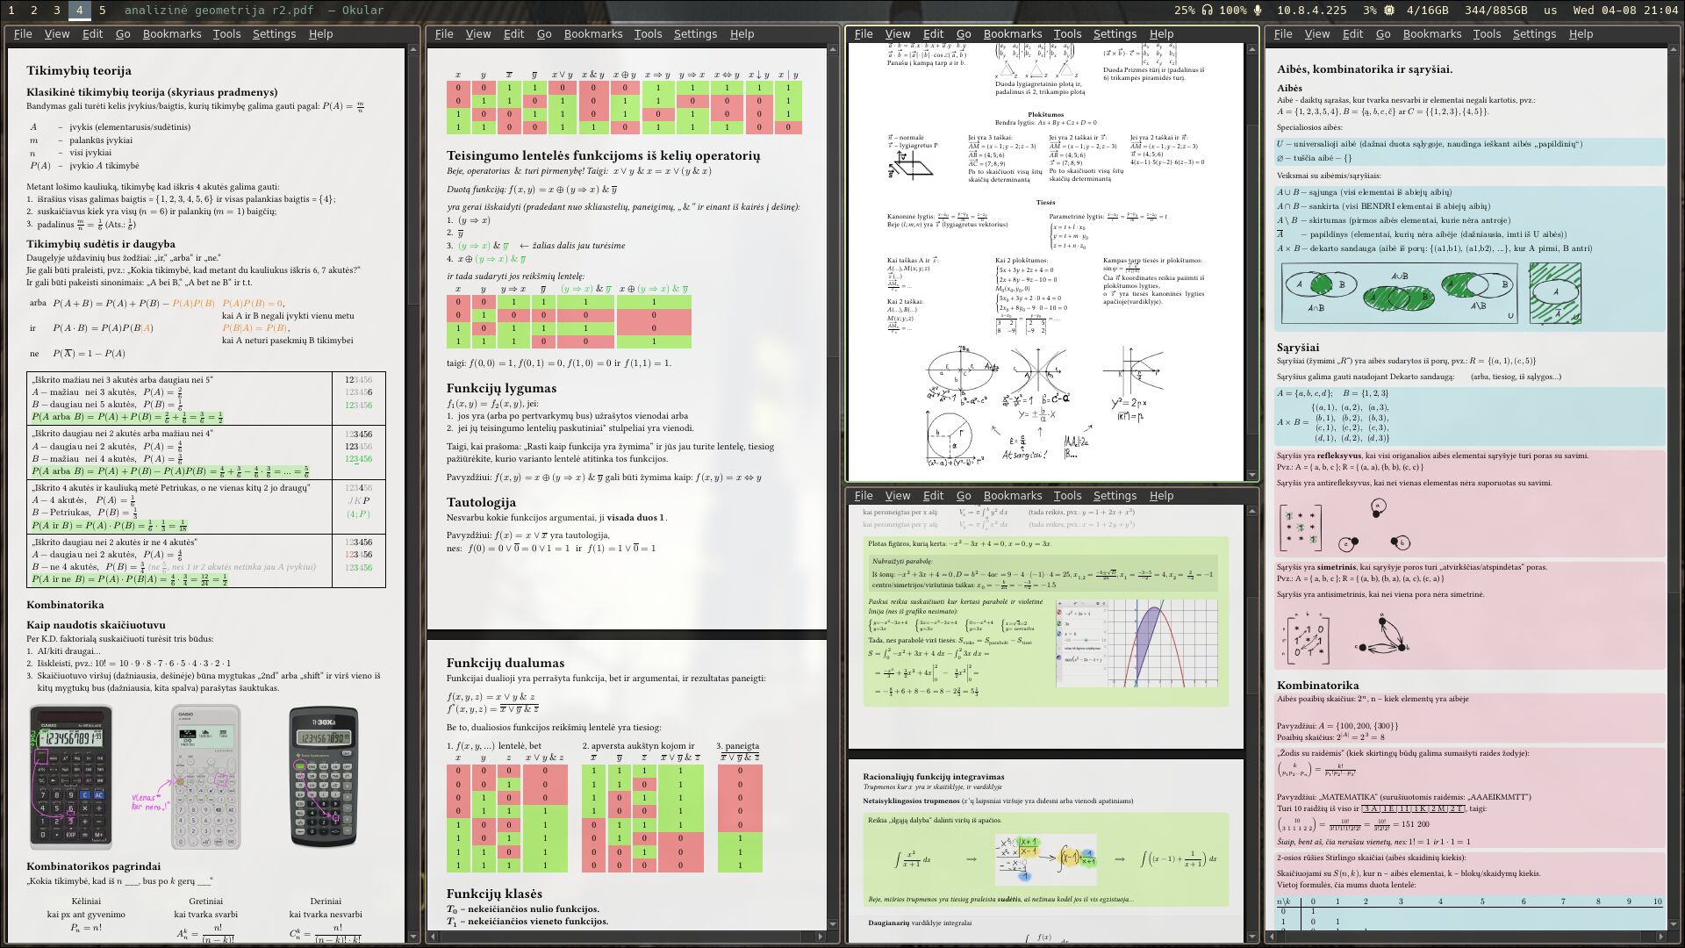Screen dimensions: 1685x948
Task: Click the headphones volume icon in status bar
Action: pos(1208,11)
